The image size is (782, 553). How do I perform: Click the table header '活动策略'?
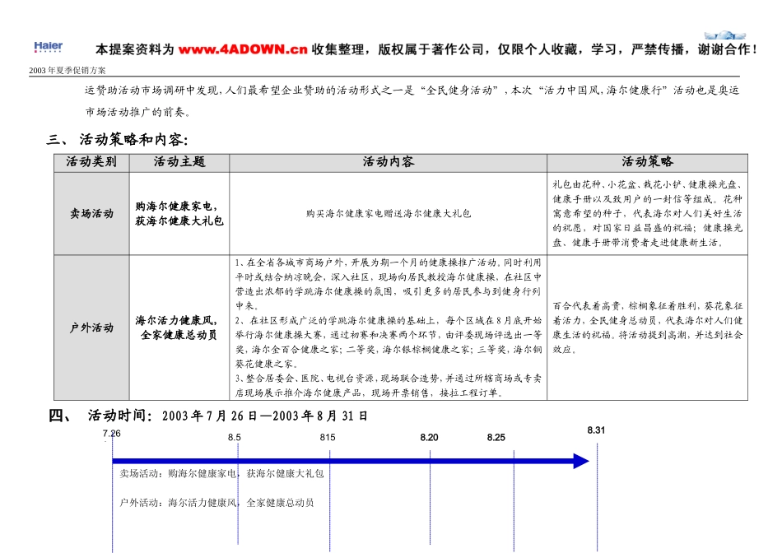point(647,161)
